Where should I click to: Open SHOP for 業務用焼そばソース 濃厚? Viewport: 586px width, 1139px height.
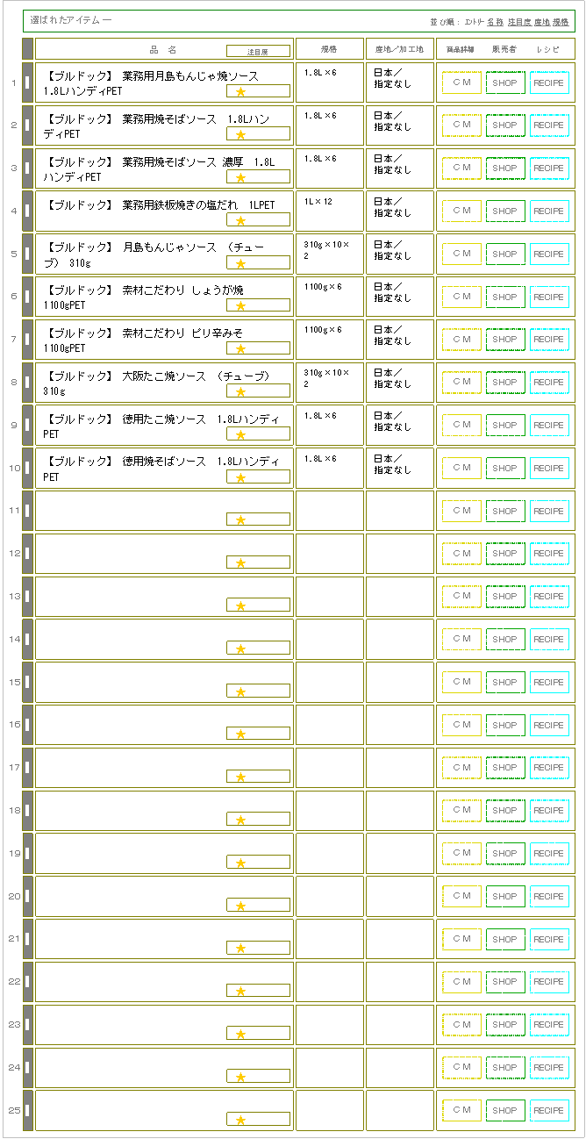click(505, 168)
